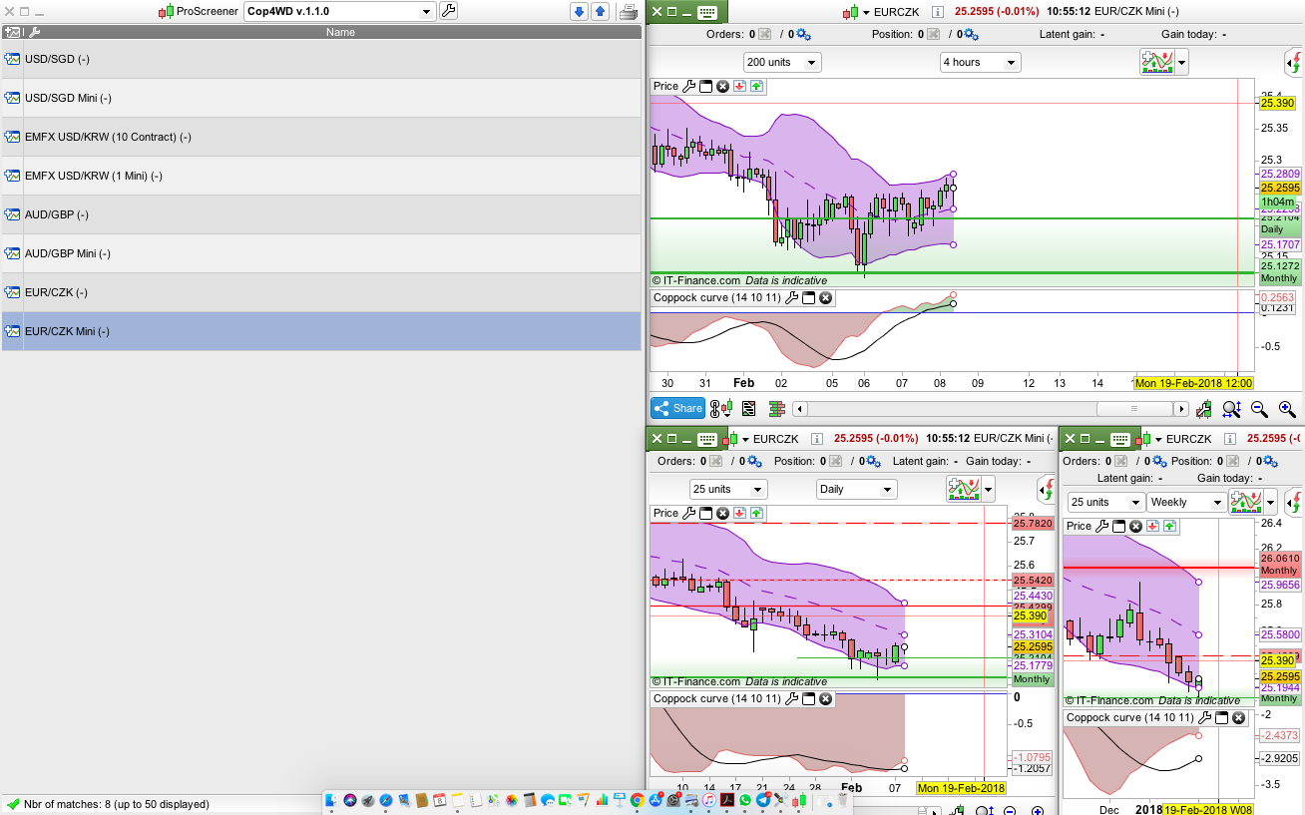Open instrument info icon on 4-hour EURCZK chart
Image resolution: width=1305 pixels, height=815 pixels.
937,12
